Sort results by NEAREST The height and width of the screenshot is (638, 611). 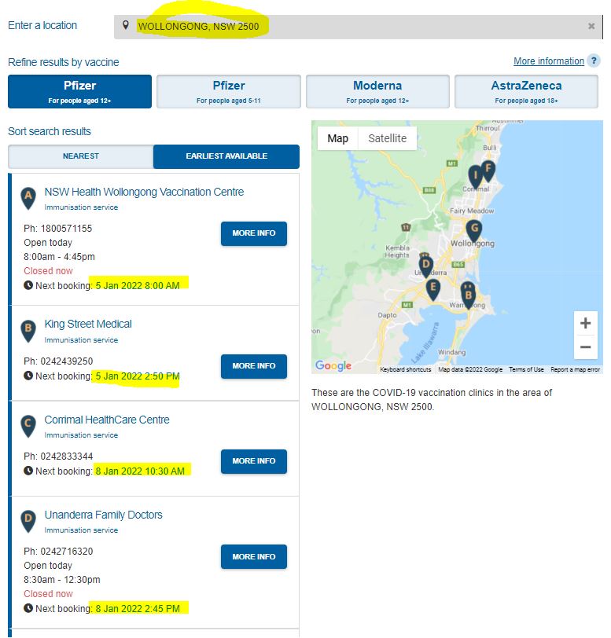point(81,156)
